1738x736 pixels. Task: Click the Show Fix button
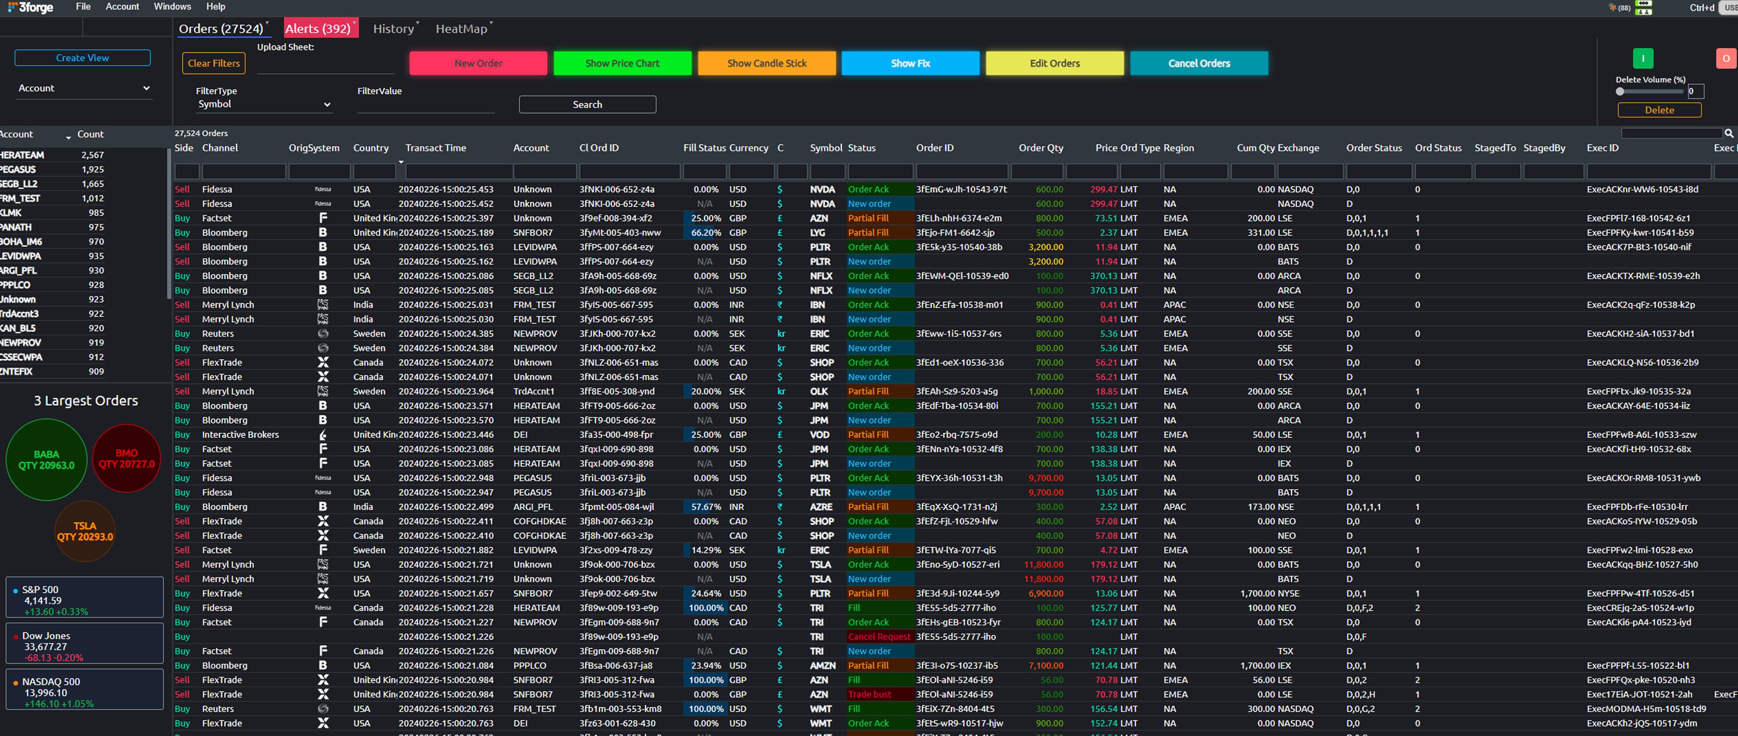[x=910, y=63]
